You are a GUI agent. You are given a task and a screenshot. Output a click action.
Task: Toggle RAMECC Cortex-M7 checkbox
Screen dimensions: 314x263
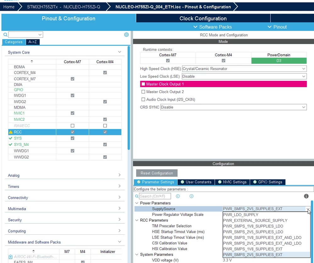(72, 126)
